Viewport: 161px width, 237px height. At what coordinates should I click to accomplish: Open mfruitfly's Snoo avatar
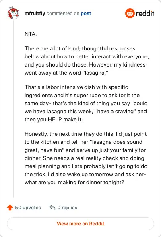(x=13, y=13)
